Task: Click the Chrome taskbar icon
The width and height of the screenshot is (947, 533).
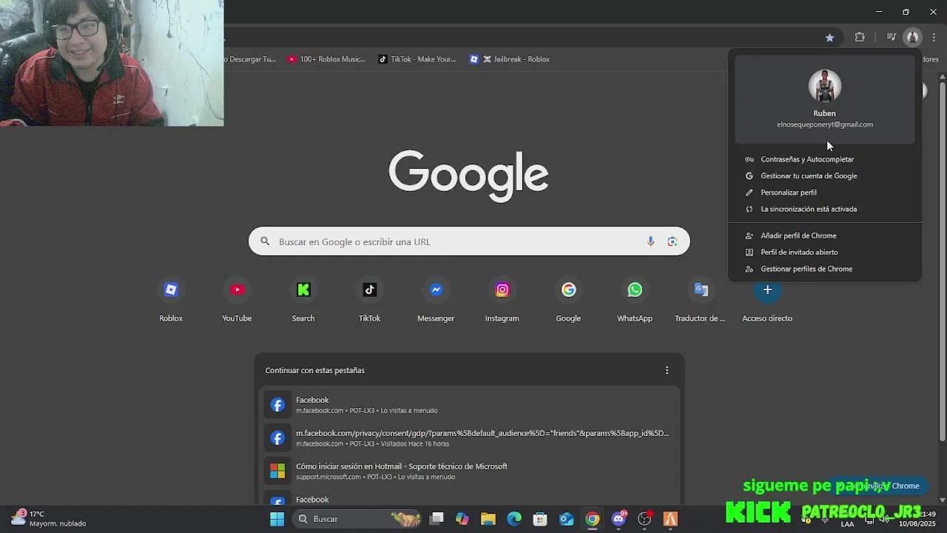Action: 593,519
